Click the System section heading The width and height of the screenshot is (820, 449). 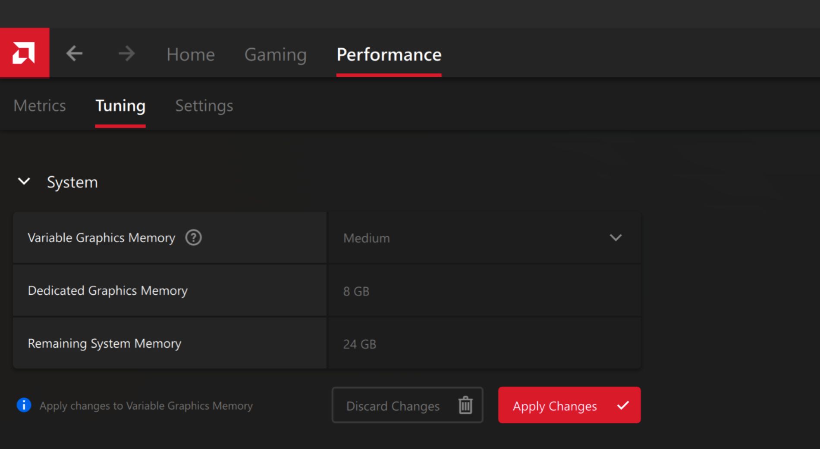pos(72,182)
